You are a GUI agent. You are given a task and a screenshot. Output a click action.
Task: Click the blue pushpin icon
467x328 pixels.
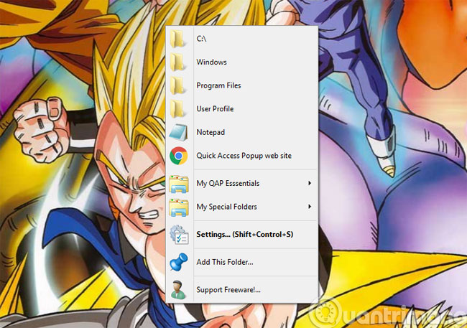[x=178, y=263]
